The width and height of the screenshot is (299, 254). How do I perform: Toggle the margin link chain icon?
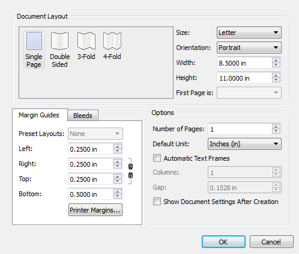point(130,171)
